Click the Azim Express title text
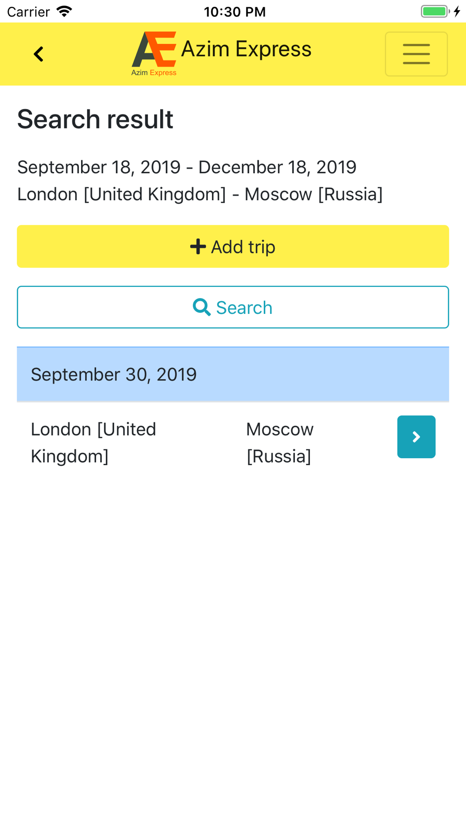 point(246,49)
